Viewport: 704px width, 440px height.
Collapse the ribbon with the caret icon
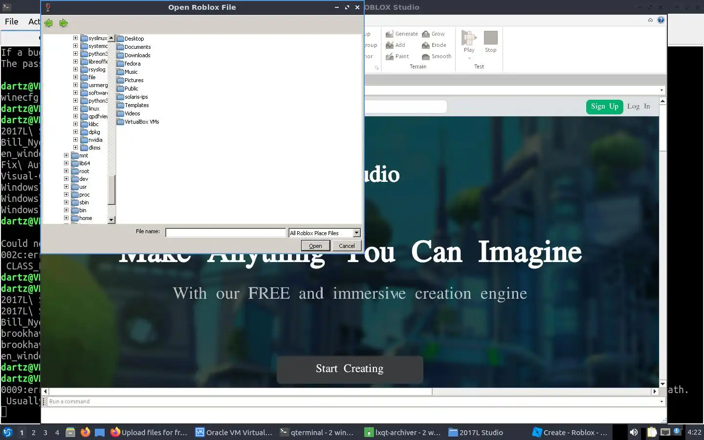(650, 20)
